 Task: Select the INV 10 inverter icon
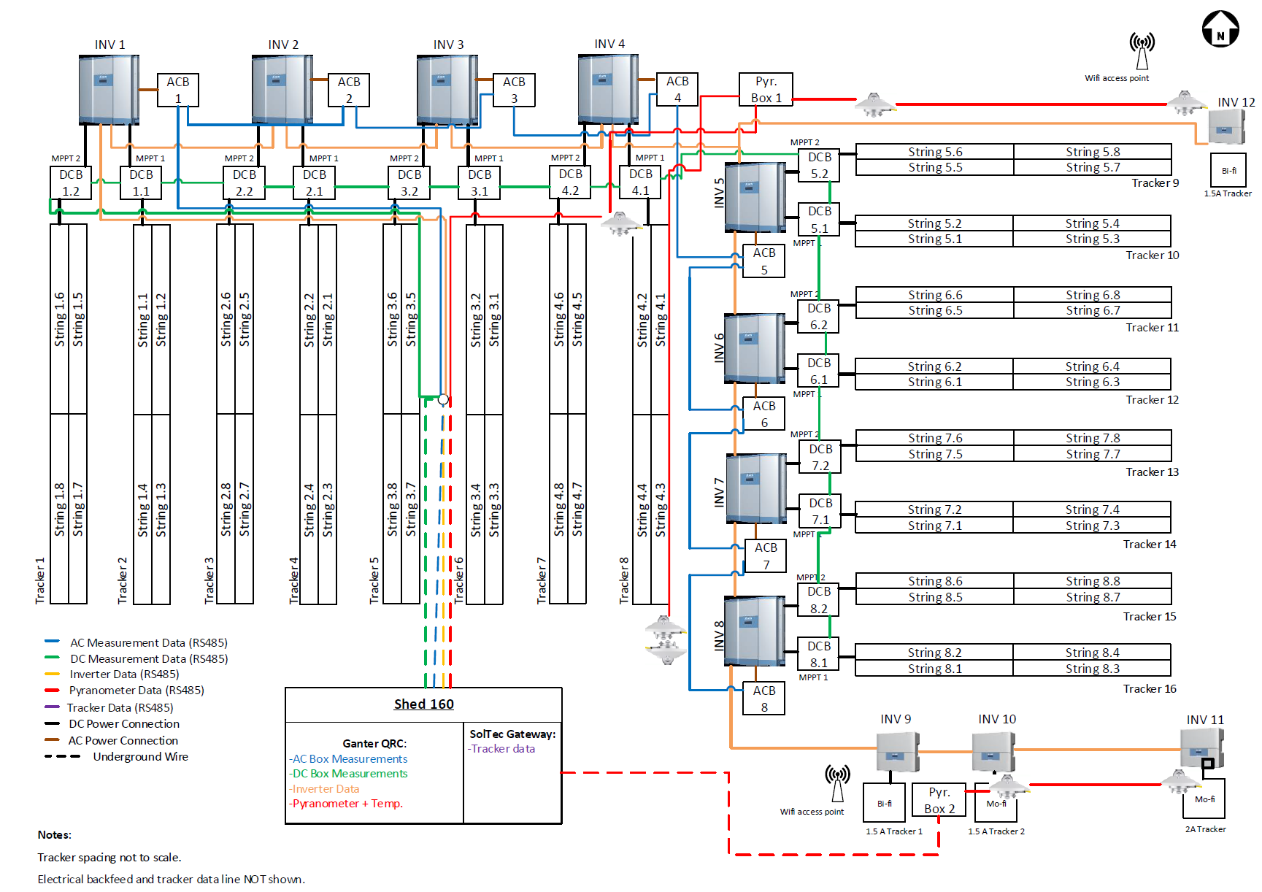[x=993, y=752]
